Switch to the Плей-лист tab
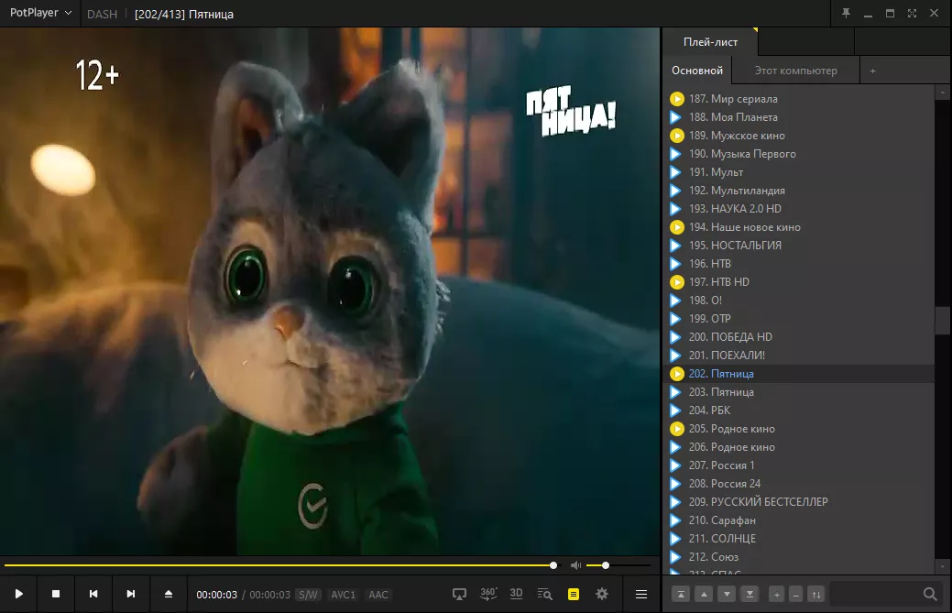The image size is (952, 613). (x=710, y=42)
